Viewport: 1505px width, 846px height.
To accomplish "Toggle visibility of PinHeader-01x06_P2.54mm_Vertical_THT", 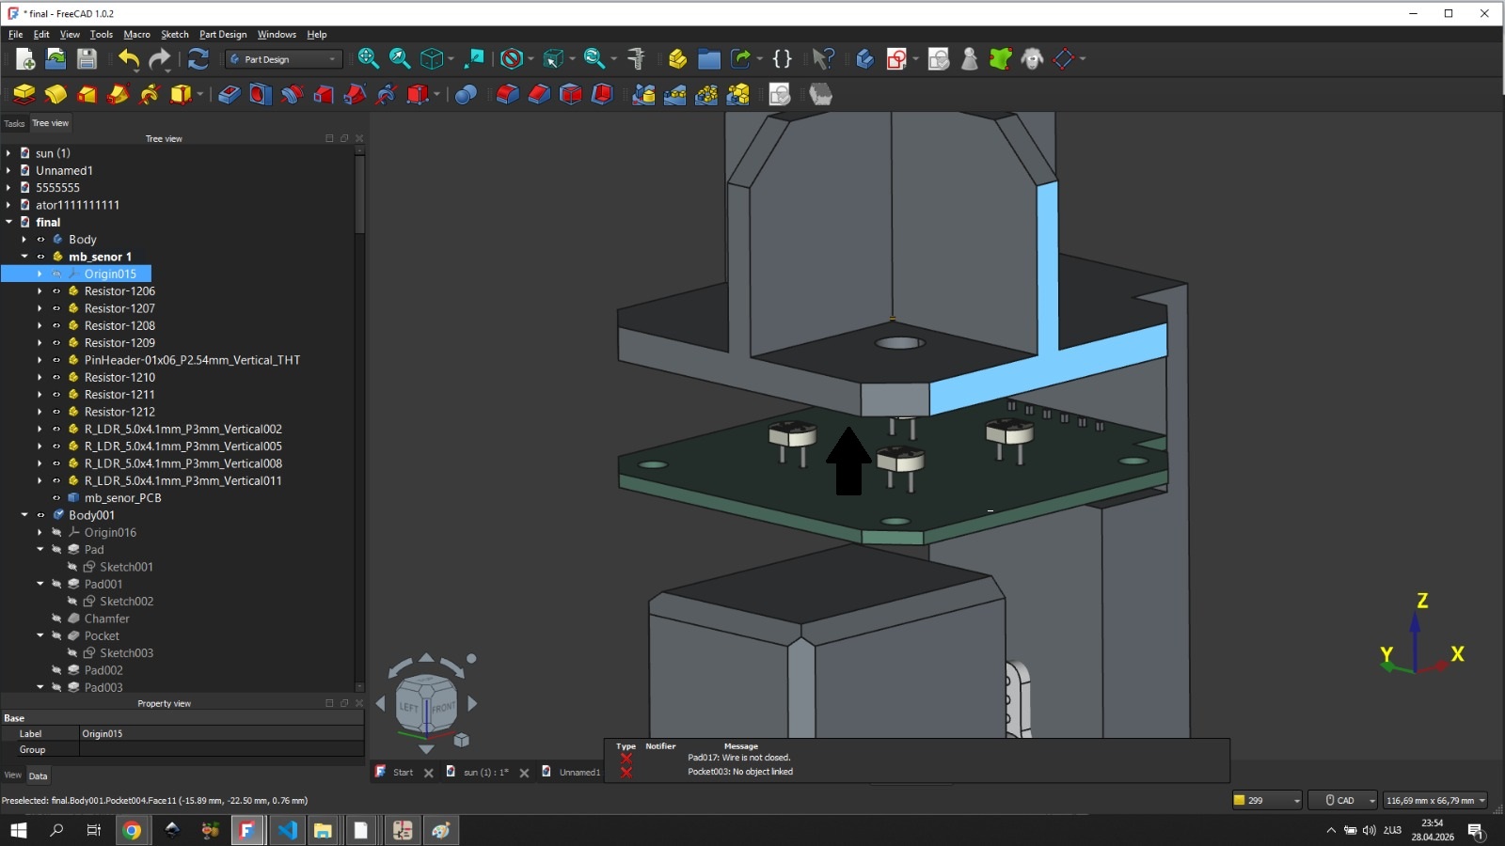I will pyautogui.click(x=56, y=360).
